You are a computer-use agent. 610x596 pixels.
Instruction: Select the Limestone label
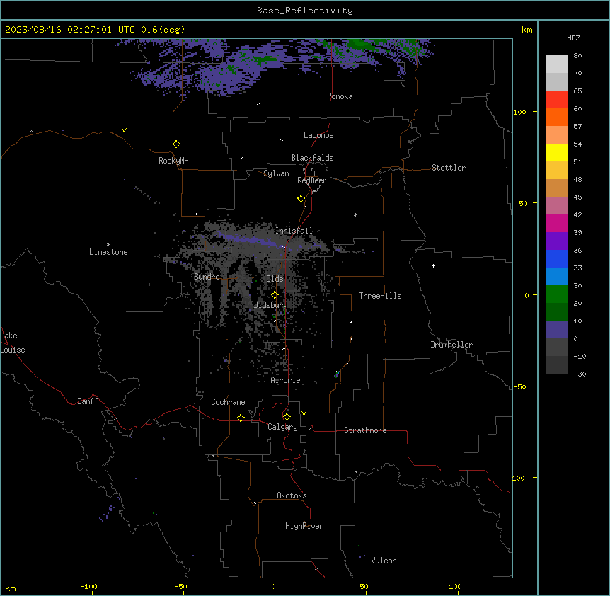coord(108,252)
